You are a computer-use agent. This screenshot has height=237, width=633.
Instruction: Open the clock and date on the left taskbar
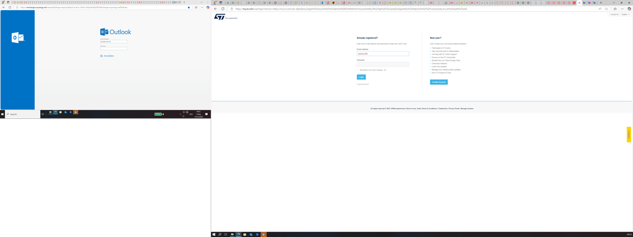click(x=198, y=114)
